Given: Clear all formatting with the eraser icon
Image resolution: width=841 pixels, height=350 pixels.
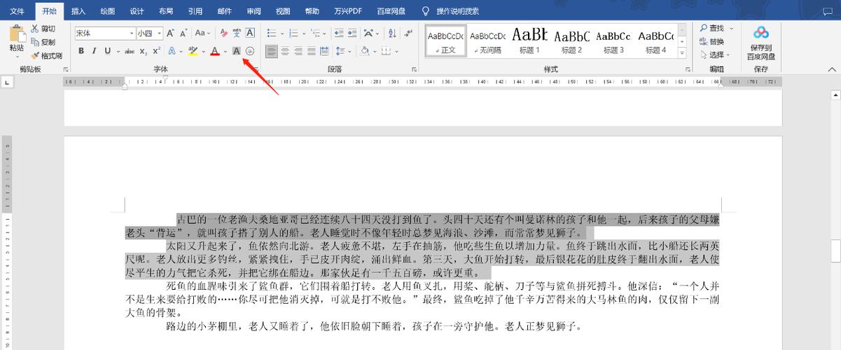Looking at the screenshot, I should point(224,33).
